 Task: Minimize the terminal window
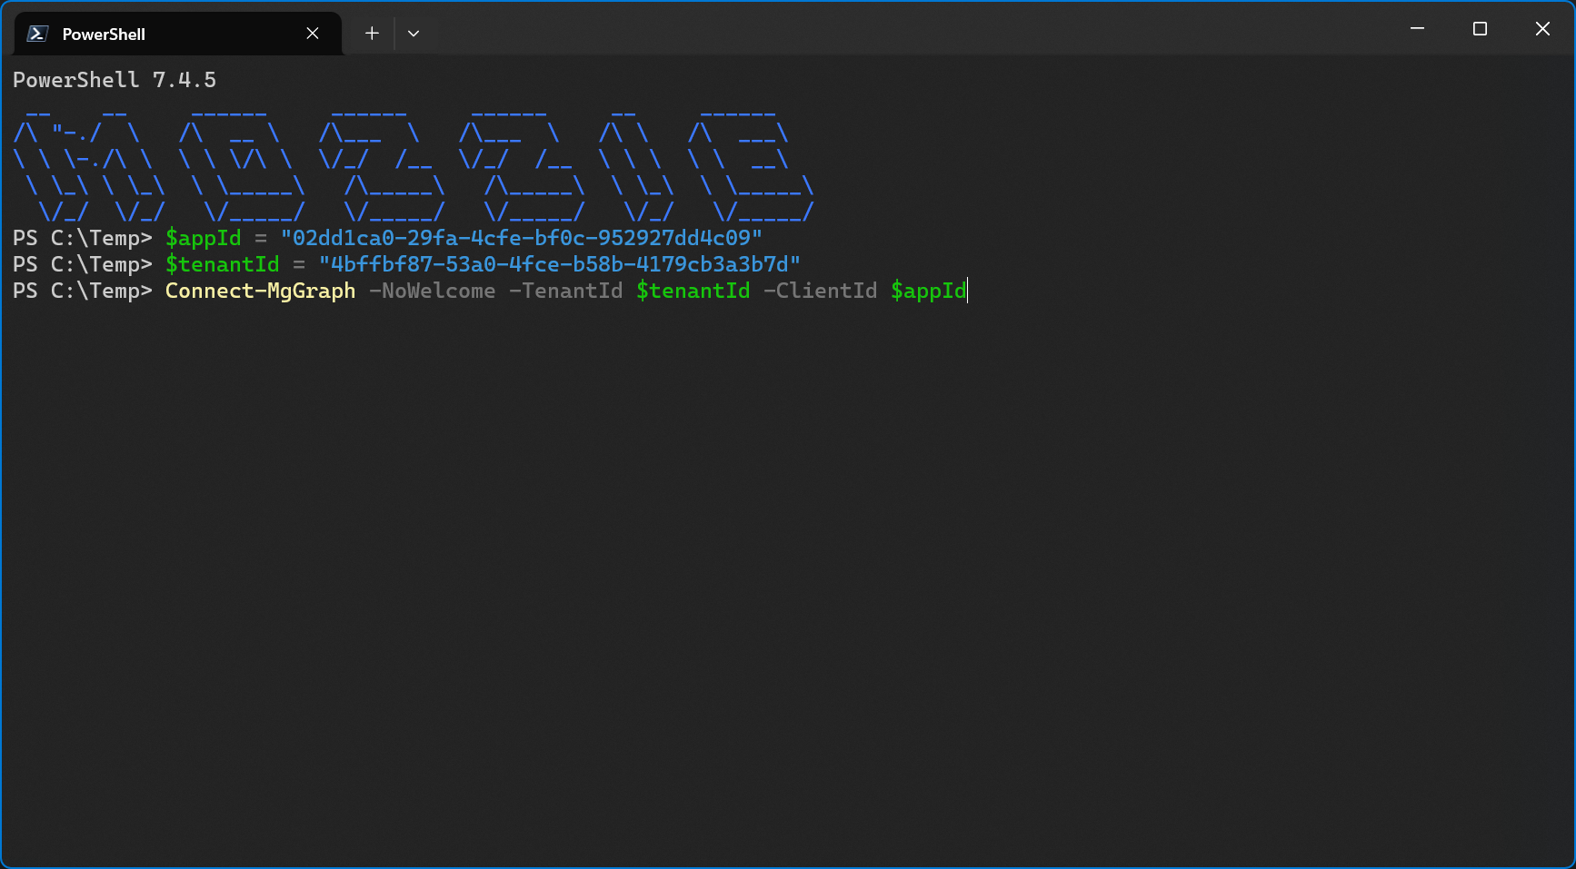pos(1417,29)
